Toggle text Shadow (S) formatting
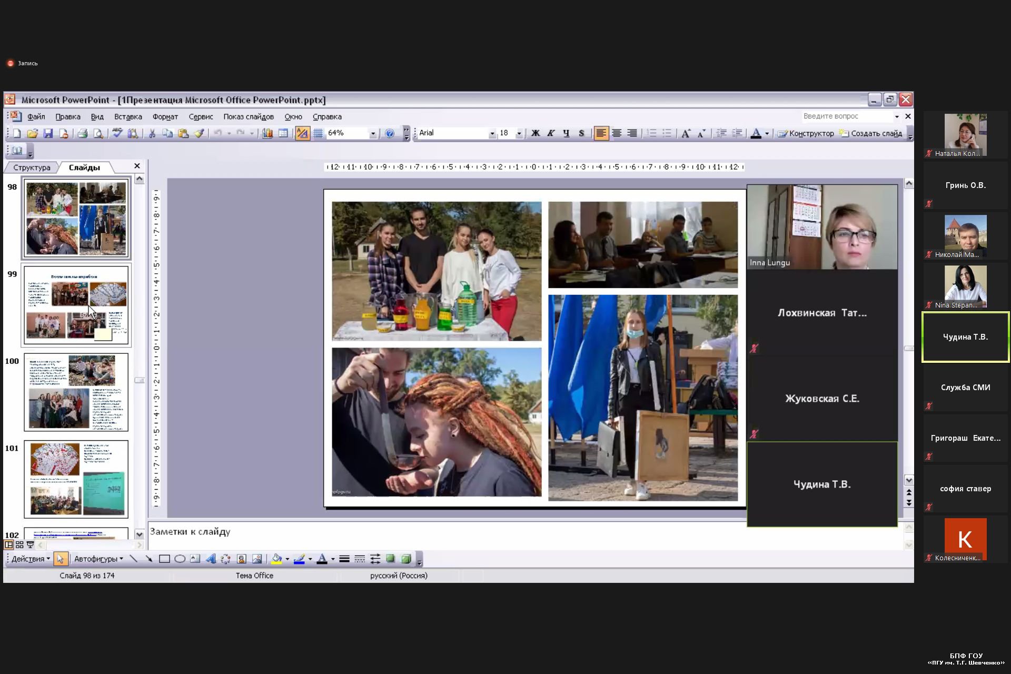 coord(581,134)
